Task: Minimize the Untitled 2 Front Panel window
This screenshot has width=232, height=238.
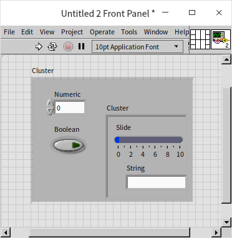Action: click(x=165, y=12)
